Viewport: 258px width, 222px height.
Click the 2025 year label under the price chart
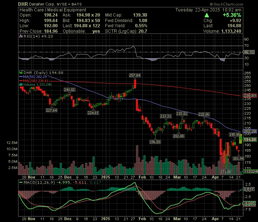tap(105, 177)
